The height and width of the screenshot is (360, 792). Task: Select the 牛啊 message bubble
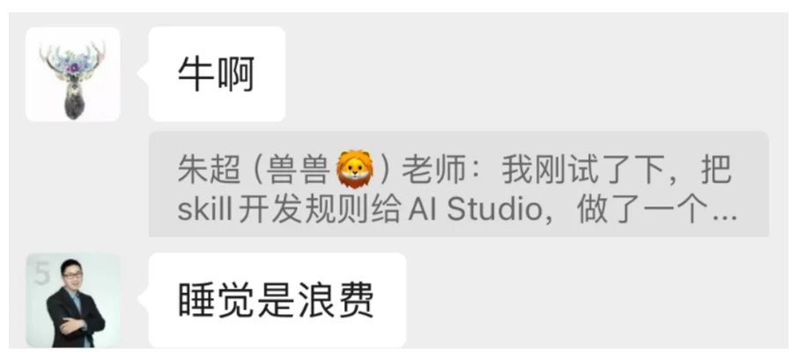coord(218,74)
